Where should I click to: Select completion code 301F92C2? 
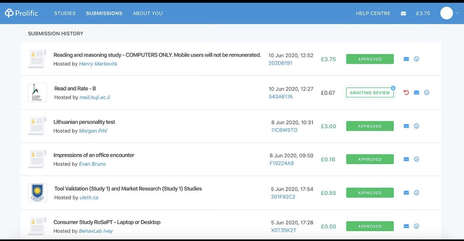tap(283, 197)
